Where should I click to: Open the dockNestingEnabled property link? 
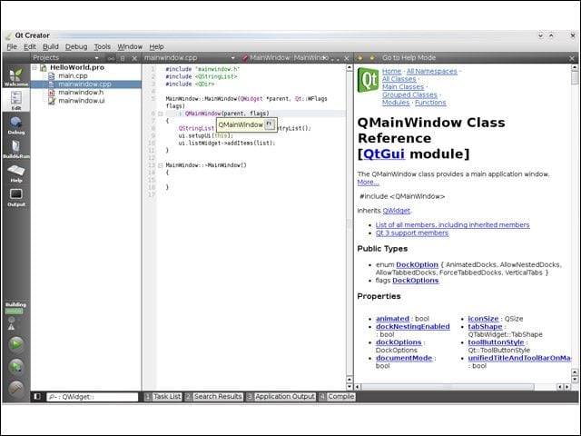coord(413,327)
